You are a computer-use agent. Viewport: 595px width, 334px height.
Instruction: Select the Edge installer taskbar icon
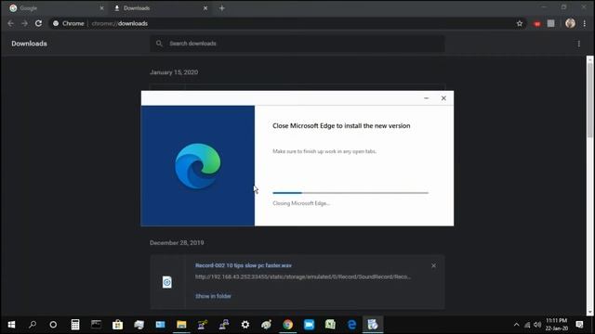point(373,325)
